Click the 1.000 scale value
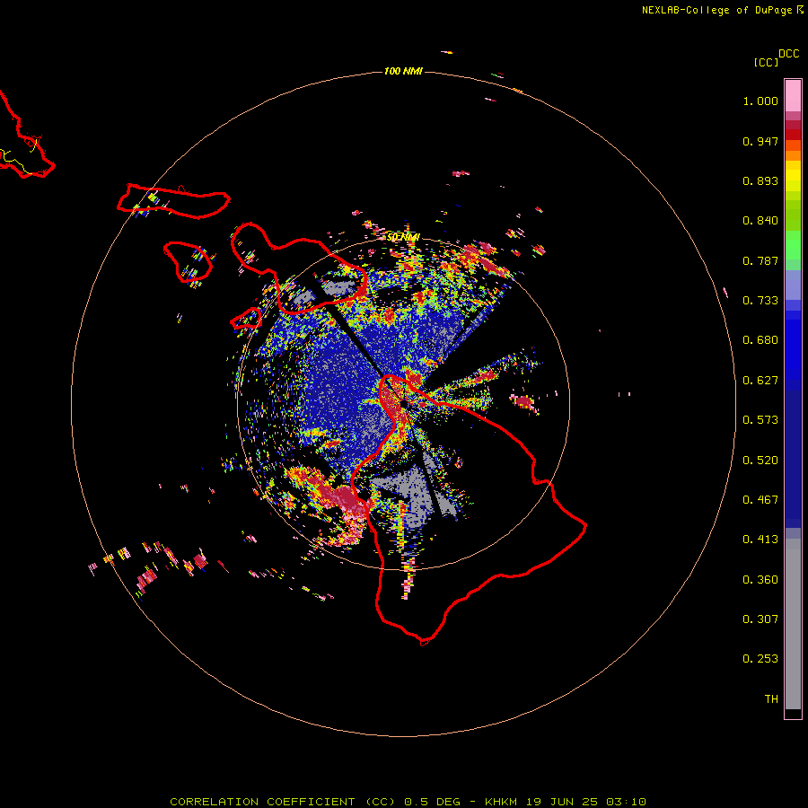 click(760, 101)
